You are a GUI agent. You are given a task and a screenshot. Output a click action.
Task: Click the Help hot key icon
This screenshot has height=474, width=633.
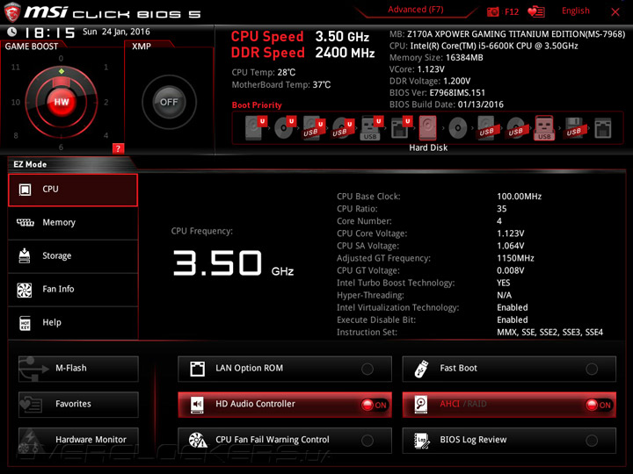[x=25, y=323]
